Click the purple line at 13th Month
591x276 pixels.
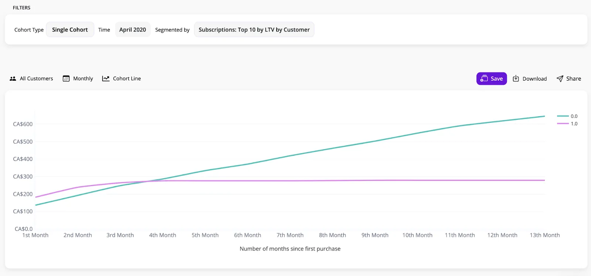click(544, 180)
